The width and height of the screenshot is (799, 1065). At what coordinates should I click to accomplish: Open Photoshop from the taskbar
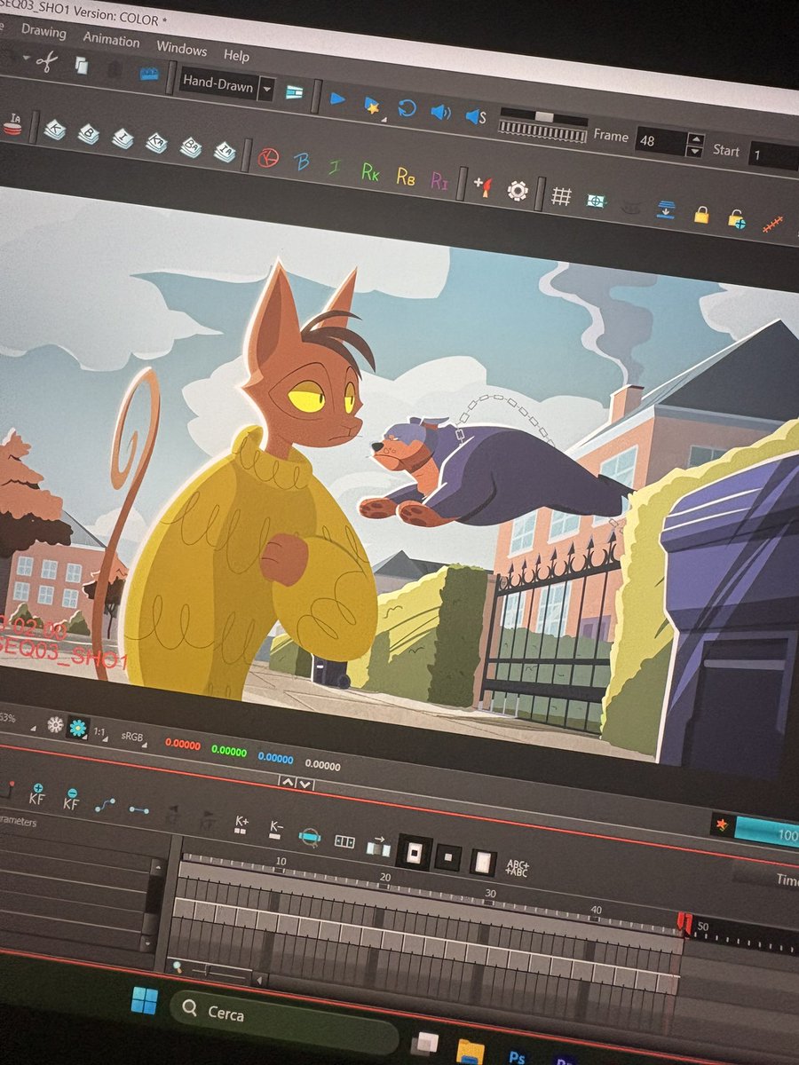click(x=518, y=1055)
